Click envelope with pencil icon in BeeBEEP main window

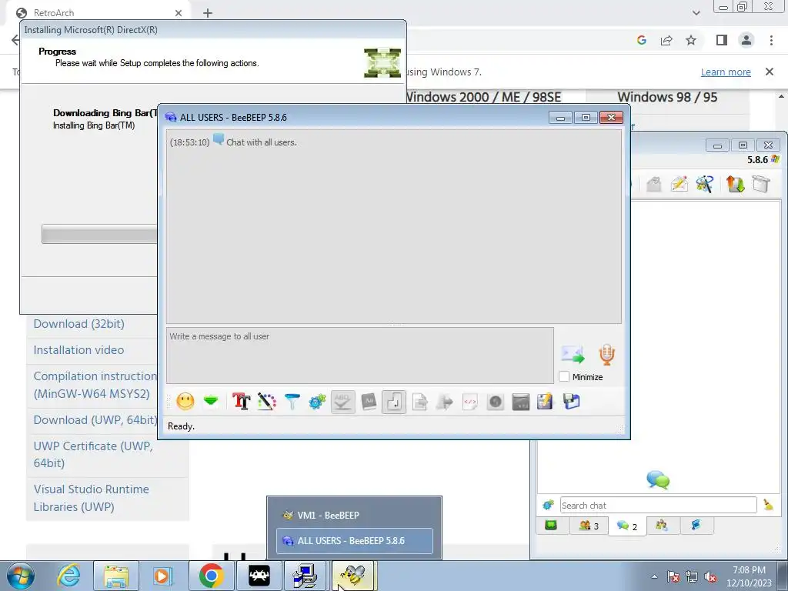click(679, 184)
